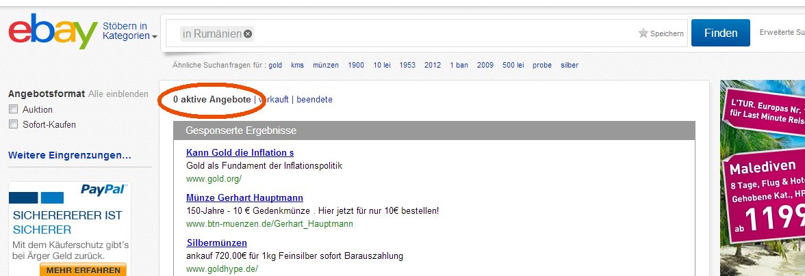Image resolution: width=805 pixels, height=276 pixels.
Task: Open 'Kann Gold die Inflation s' sponsored link
Action: point(240,152)
